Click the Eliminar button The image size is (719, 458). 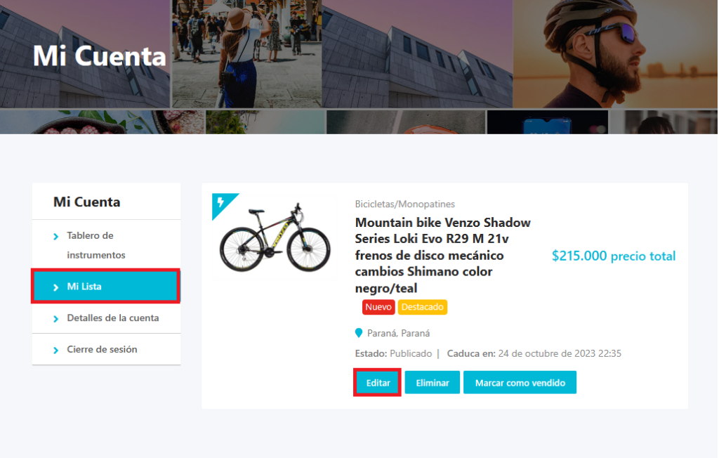433,383
